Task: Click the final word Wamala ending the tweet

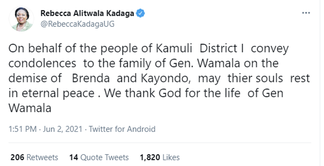Action: pos(30,108)
